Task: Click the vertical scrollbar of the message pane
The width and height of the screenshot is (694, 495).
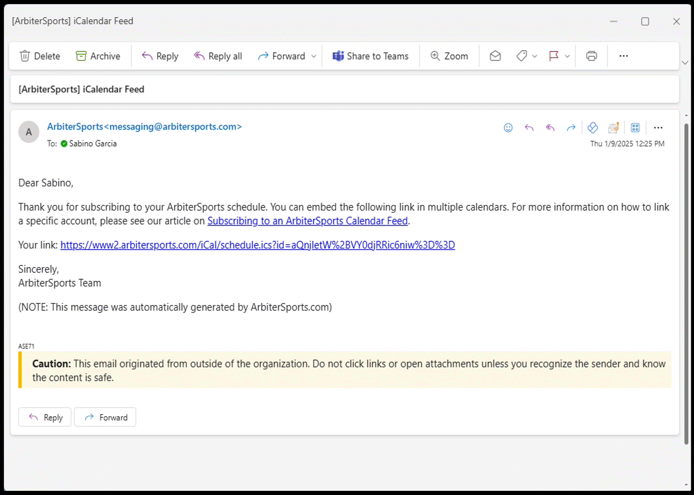Action: [x=686, y=284]
